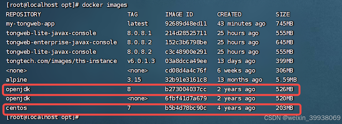This screenshot has height=124, width=342.
Task: Click openjdk name in the 6fbf41d7a679 row
Action: [18, 99]
